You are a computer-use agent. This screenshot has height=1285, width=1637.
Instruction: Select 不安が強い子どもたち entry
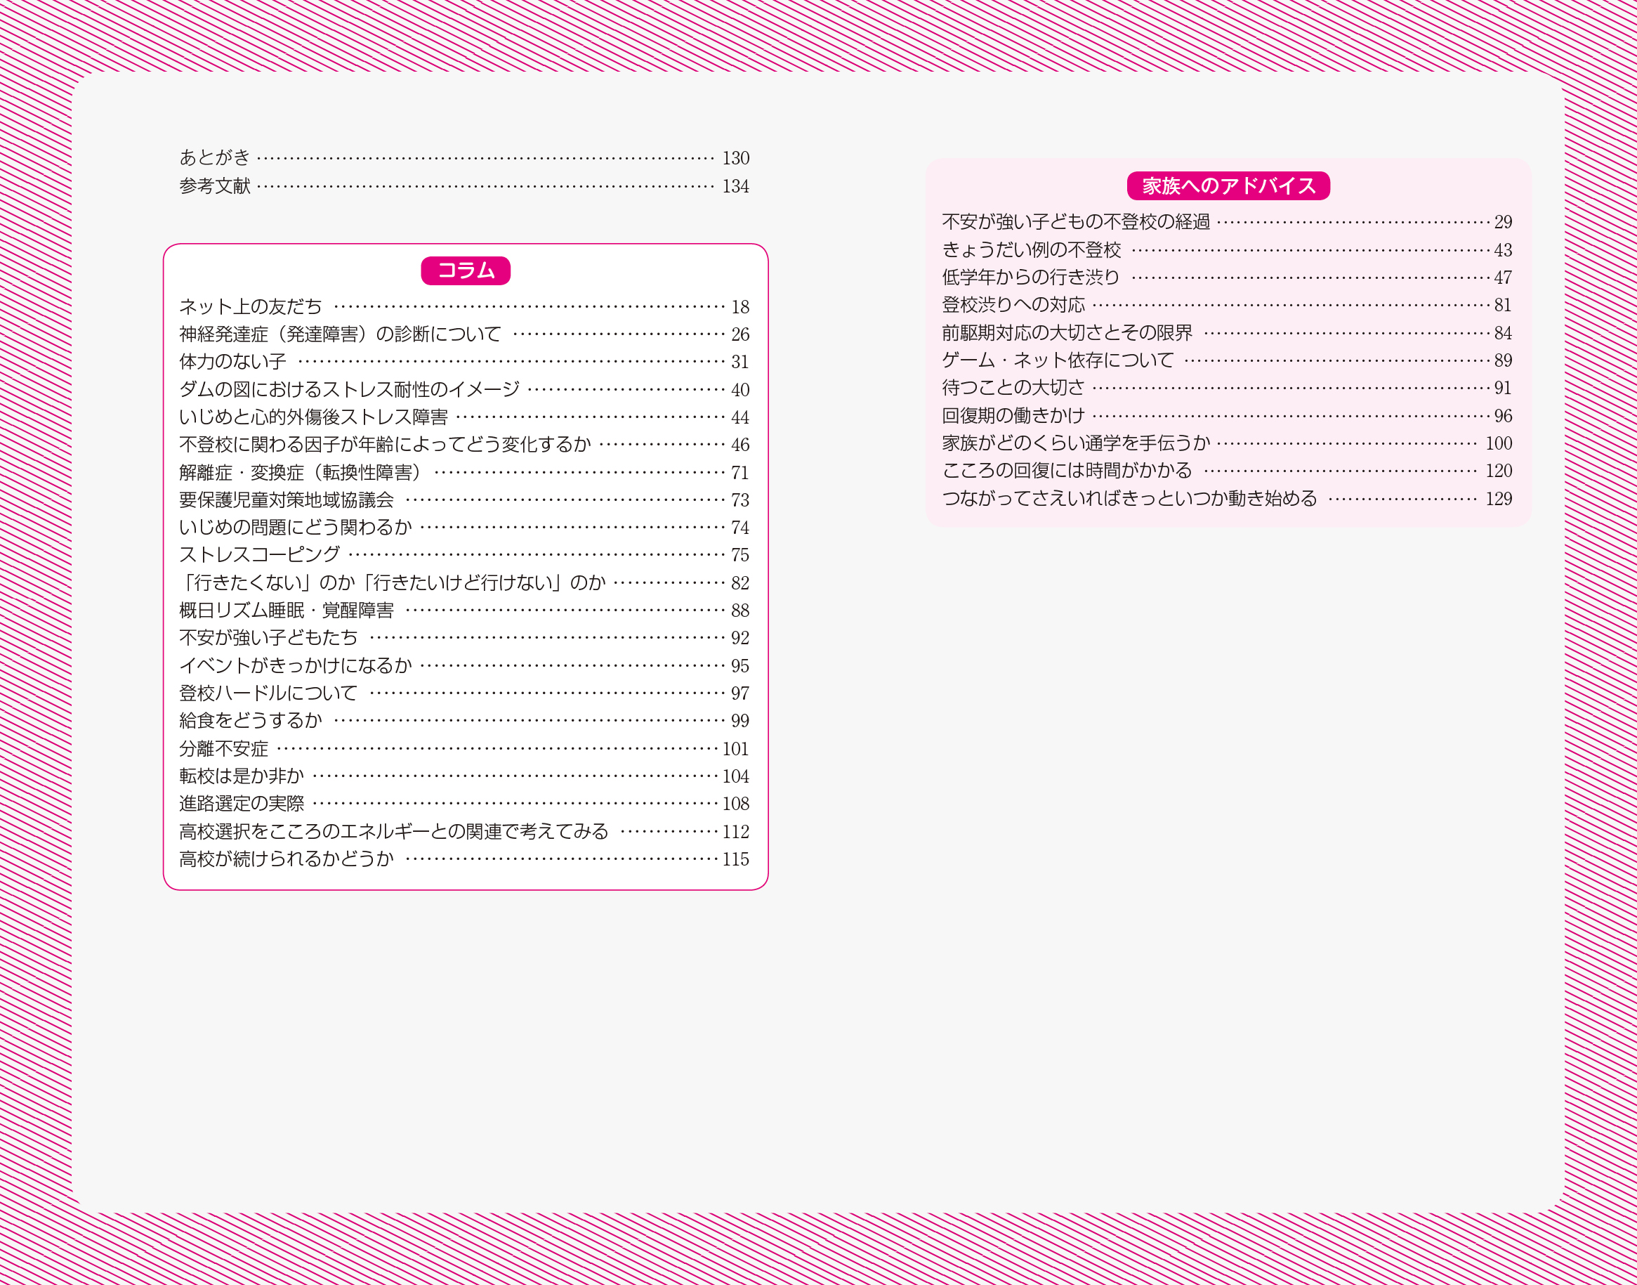tap(464, 638)
